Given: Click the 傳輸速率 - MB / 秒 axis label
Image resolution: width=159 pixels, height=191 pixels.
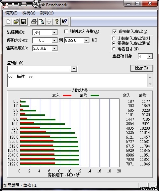Looking at the screenshot, I should tap(64, 175).
